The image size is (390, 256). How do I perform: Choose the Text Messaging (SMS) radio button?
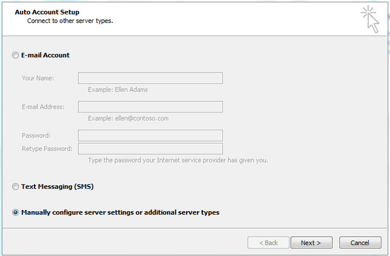coord(16,186)
